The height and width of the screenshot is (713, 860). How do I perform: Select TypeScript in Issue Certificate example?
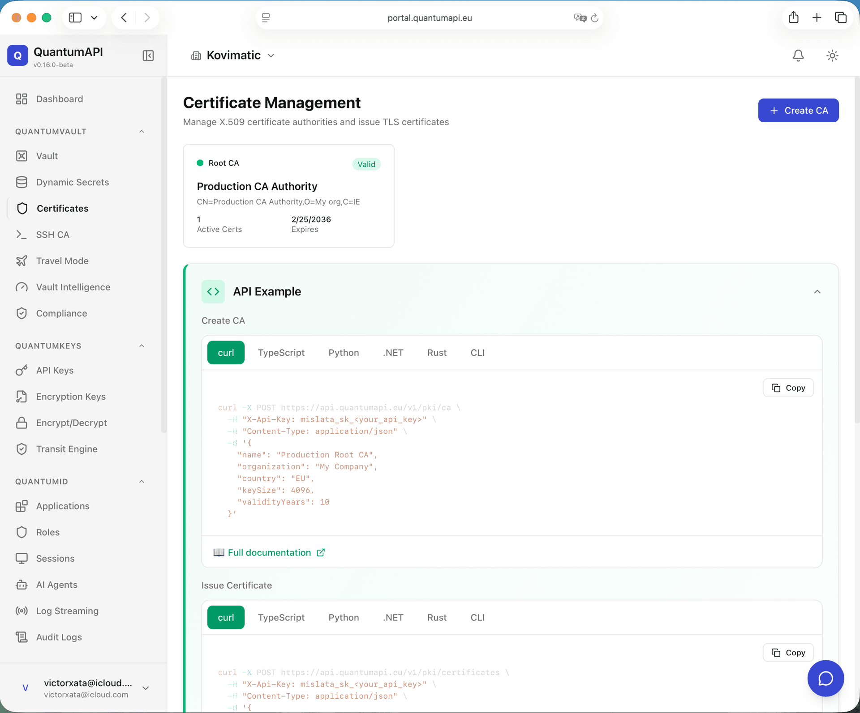281,617
